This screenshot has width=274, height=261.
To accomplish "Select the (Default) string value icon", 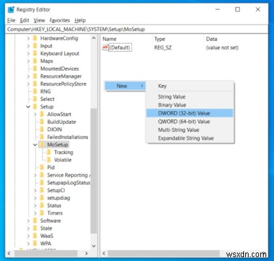I will (105, 48).
